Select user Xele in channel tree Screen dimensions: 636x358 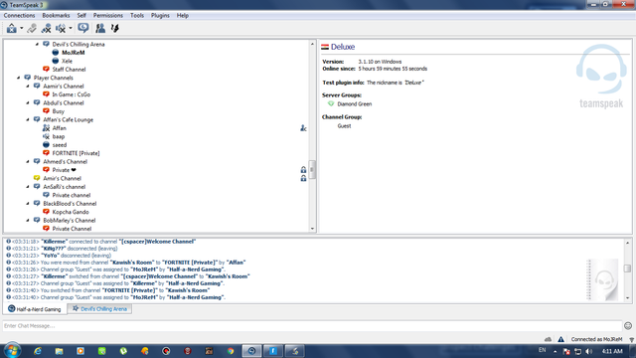(x=67, y=61)
